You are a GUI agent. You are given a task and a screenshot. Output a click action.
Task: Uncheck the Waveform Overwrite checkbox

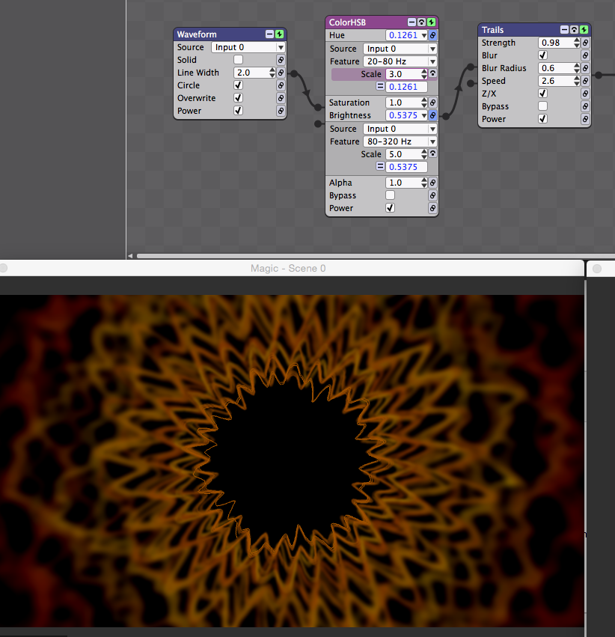click(238, 98)
